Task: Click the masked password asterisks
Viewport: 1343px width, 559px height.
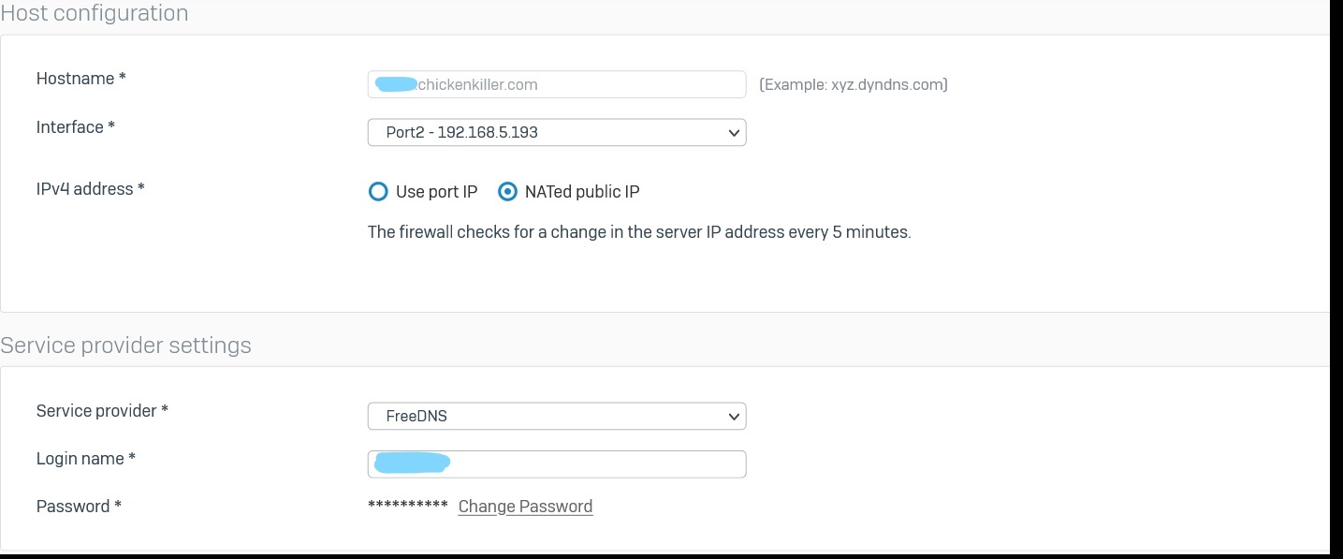Action: [408, 506]
